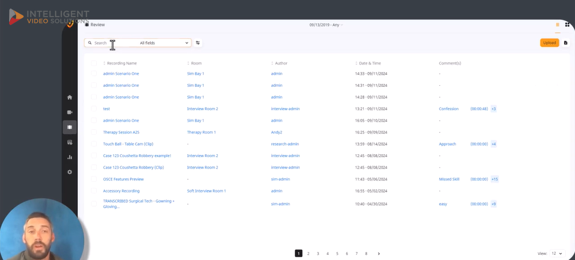Select the Therapy Session A25 row checkbox

click(94, 132)
